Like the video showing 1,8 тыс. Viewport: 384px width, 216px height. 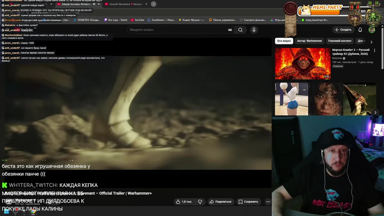coord(184,202)
